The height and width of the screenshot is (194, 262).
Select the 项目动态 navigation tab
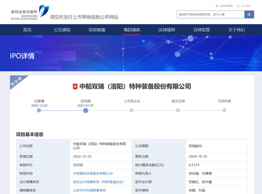(x=132, y=30)
